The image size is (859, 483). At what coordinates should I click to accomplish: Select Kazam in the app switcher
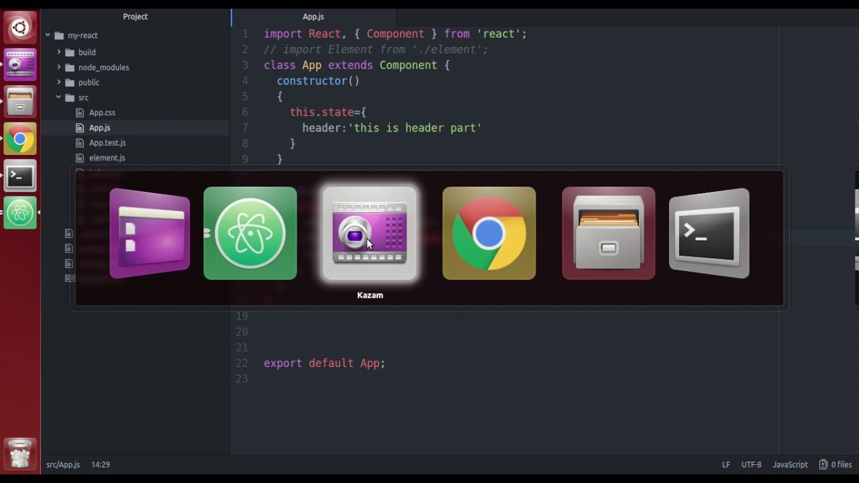[x=370, y=233]
